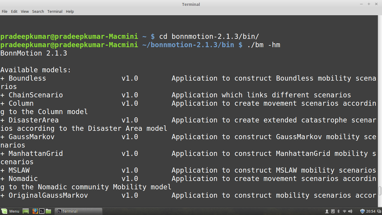Click the '+ GaussMarkov' model name
Image resolution: width=382 pixels, height=215 pixels.
27,137
